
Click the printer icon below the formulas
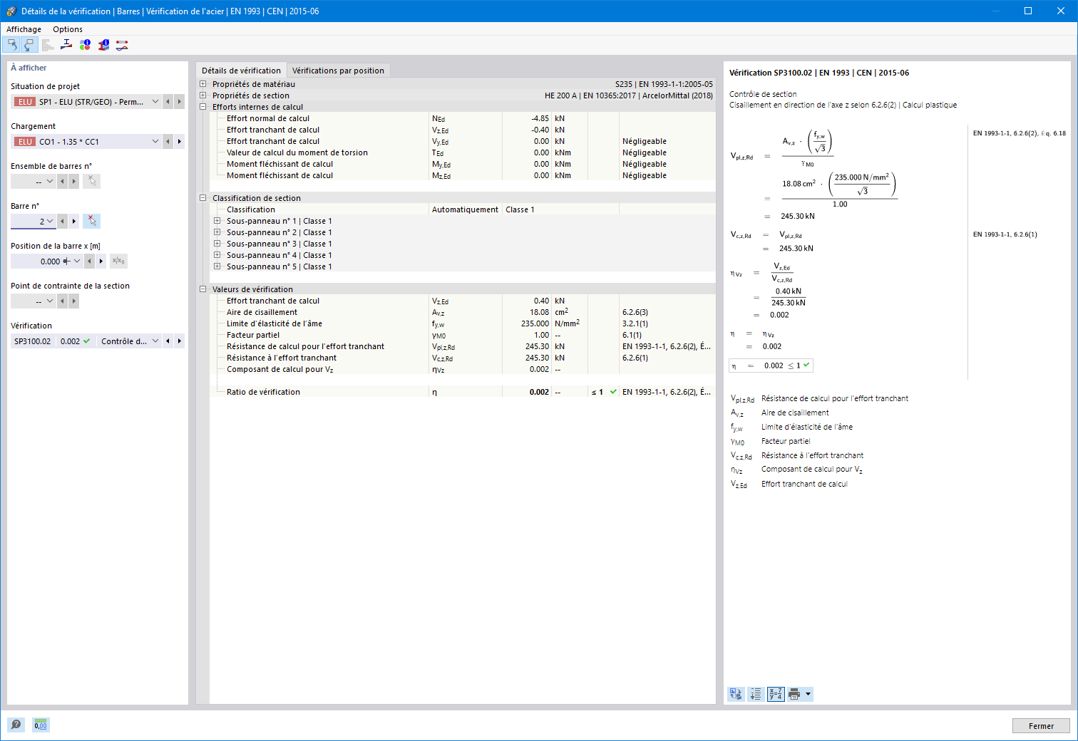(x=794, y=694)
